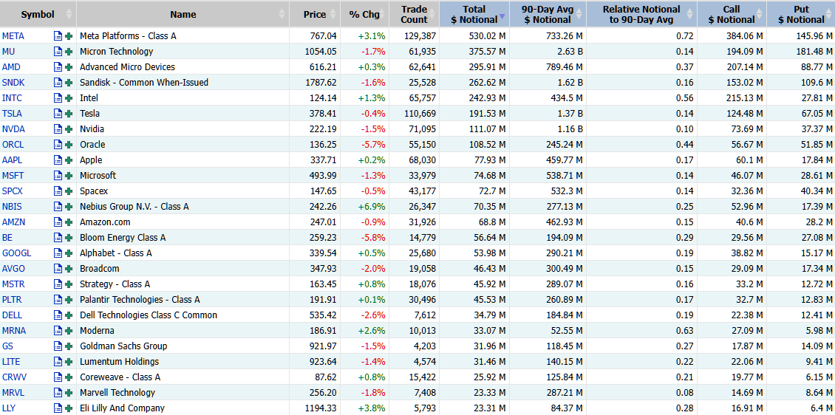Click the document icon beside CRWV

(58, 377)
